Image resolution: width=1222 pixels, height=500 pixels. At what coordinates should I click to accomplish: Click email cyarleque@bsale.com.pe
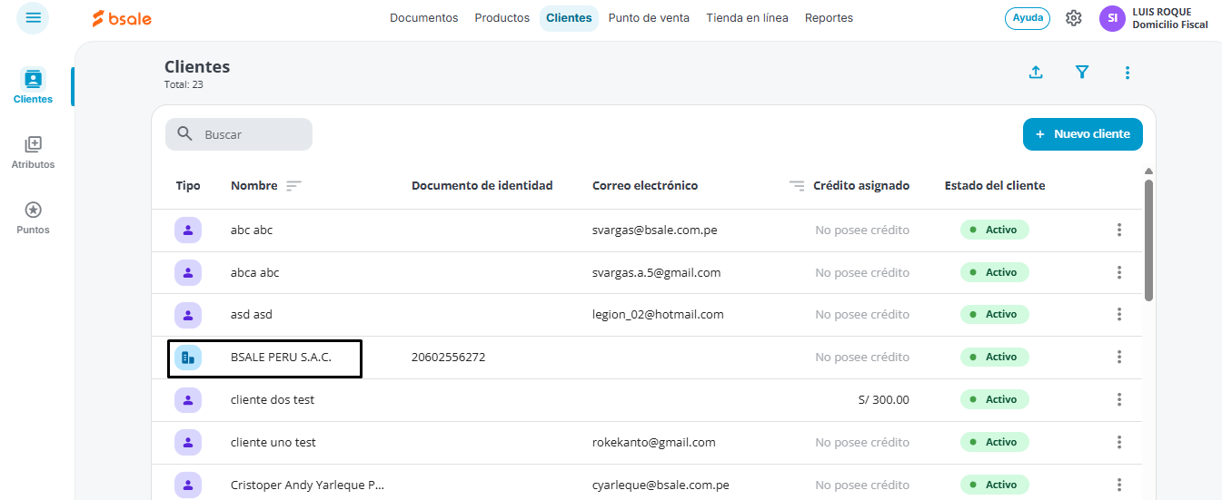(661, 485)
